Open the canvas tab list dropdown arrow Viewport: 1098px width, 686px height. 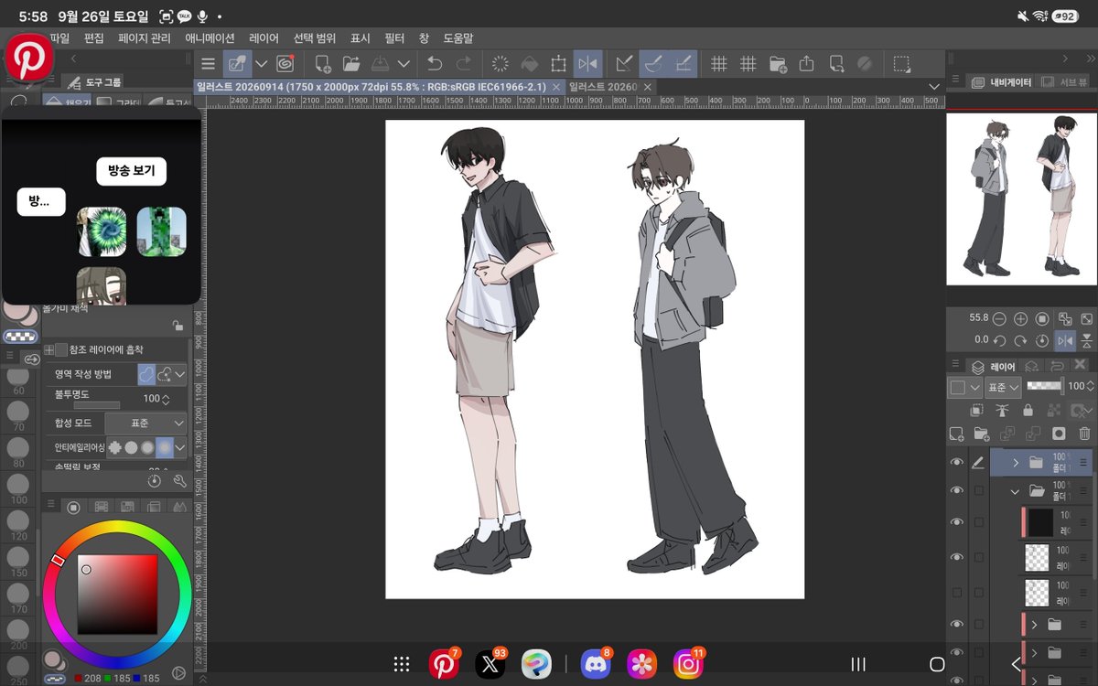(x=933, y=87)
